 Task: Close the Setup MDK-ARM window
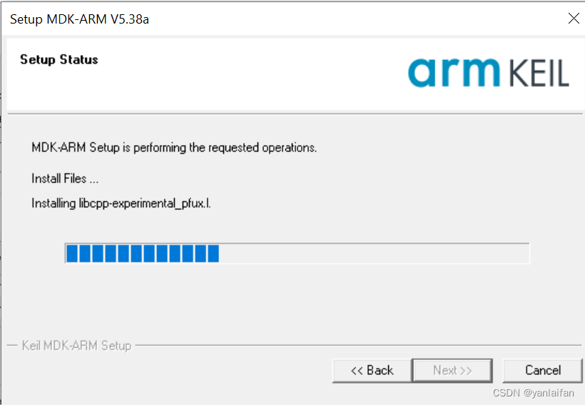573,19
